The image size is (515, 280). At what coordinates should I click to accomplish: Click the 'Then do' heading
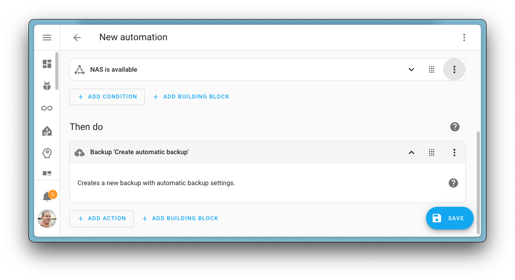tap(86, 127)
